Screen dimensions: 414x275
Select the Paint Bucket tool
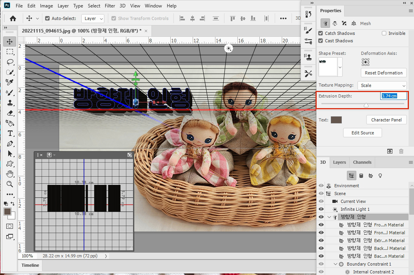10,123
